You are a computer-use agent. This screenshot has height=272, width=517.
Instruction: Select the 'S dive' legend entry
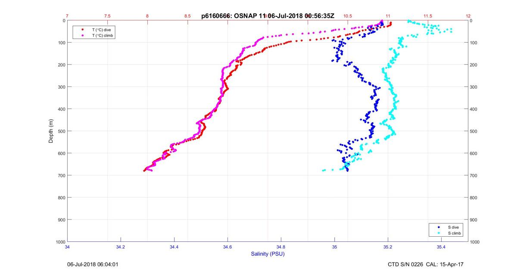point(455,227)
